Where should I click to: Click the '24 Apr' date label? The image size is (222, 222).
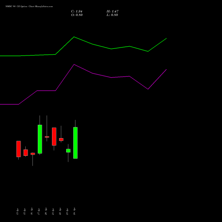pyautogui.click(x=74, y=211)
